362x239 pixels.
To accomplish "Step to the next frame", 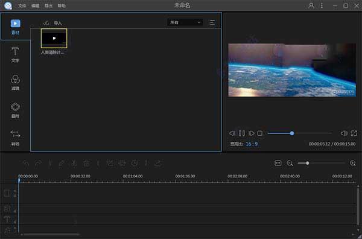I will point(251,133).
